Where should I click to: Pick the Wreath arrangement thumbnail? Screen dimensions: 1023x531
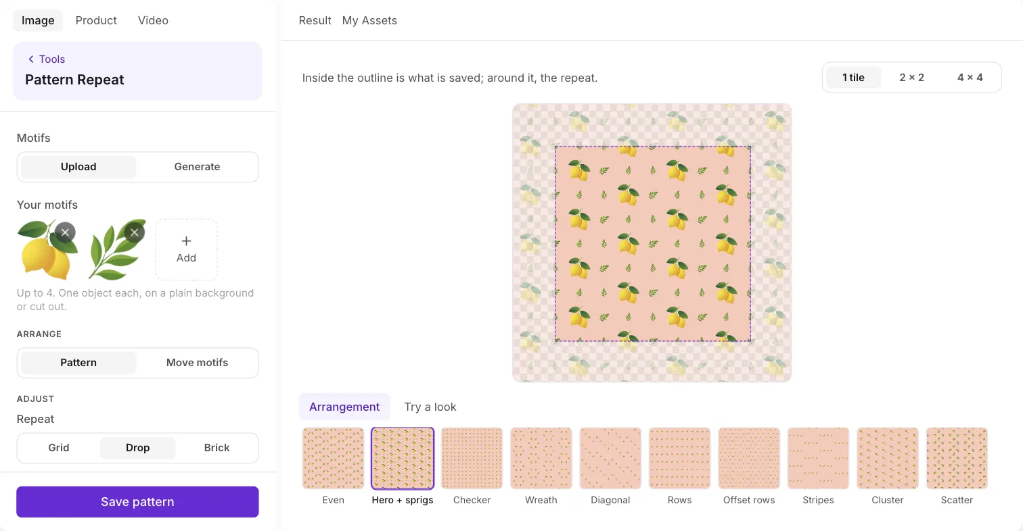coord(541,458)
